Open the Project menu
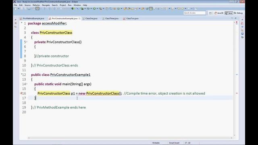Viewport: 258px width, 145px height. coord(63,5)
